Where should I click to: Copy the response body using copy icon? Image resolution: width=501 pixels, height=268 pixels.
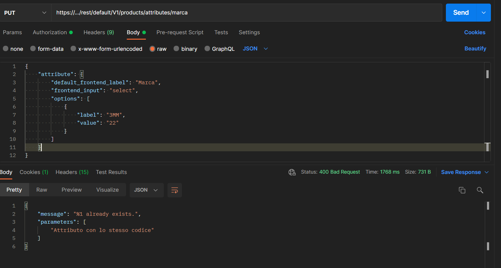tap(462, 190)
